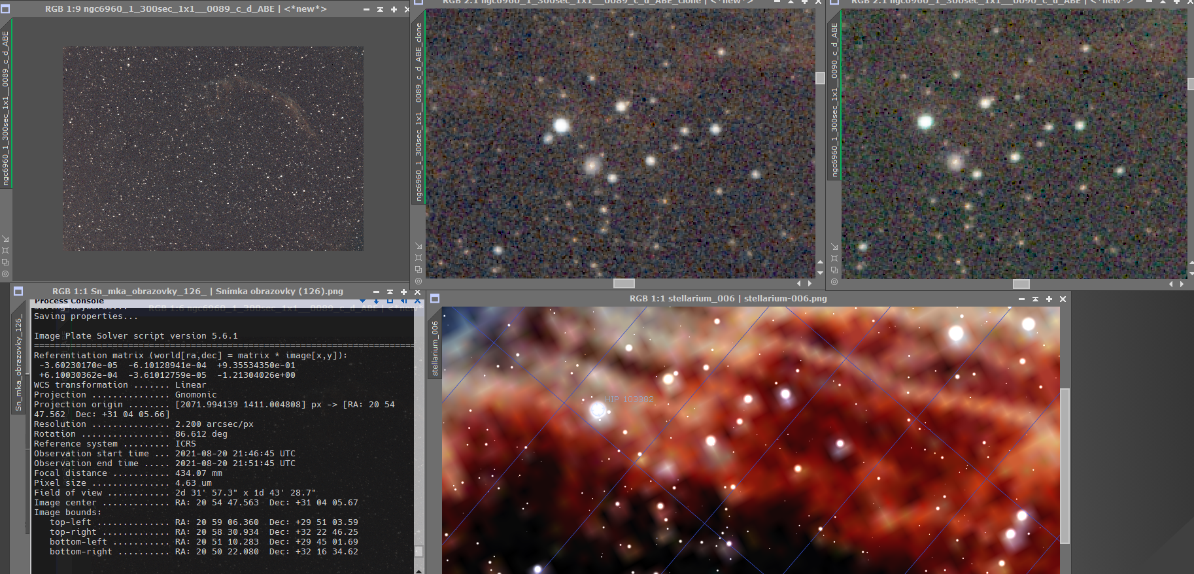Toggle shade on the ngc6960 0089_c_d_ABE window
This screenshot has height=574, width=1194.
pyautogui.click(x=380, y=9)
